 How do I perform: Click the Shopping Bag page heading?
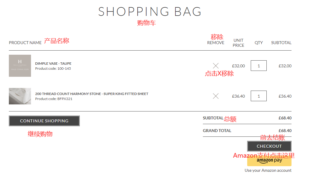click(150, 12)
